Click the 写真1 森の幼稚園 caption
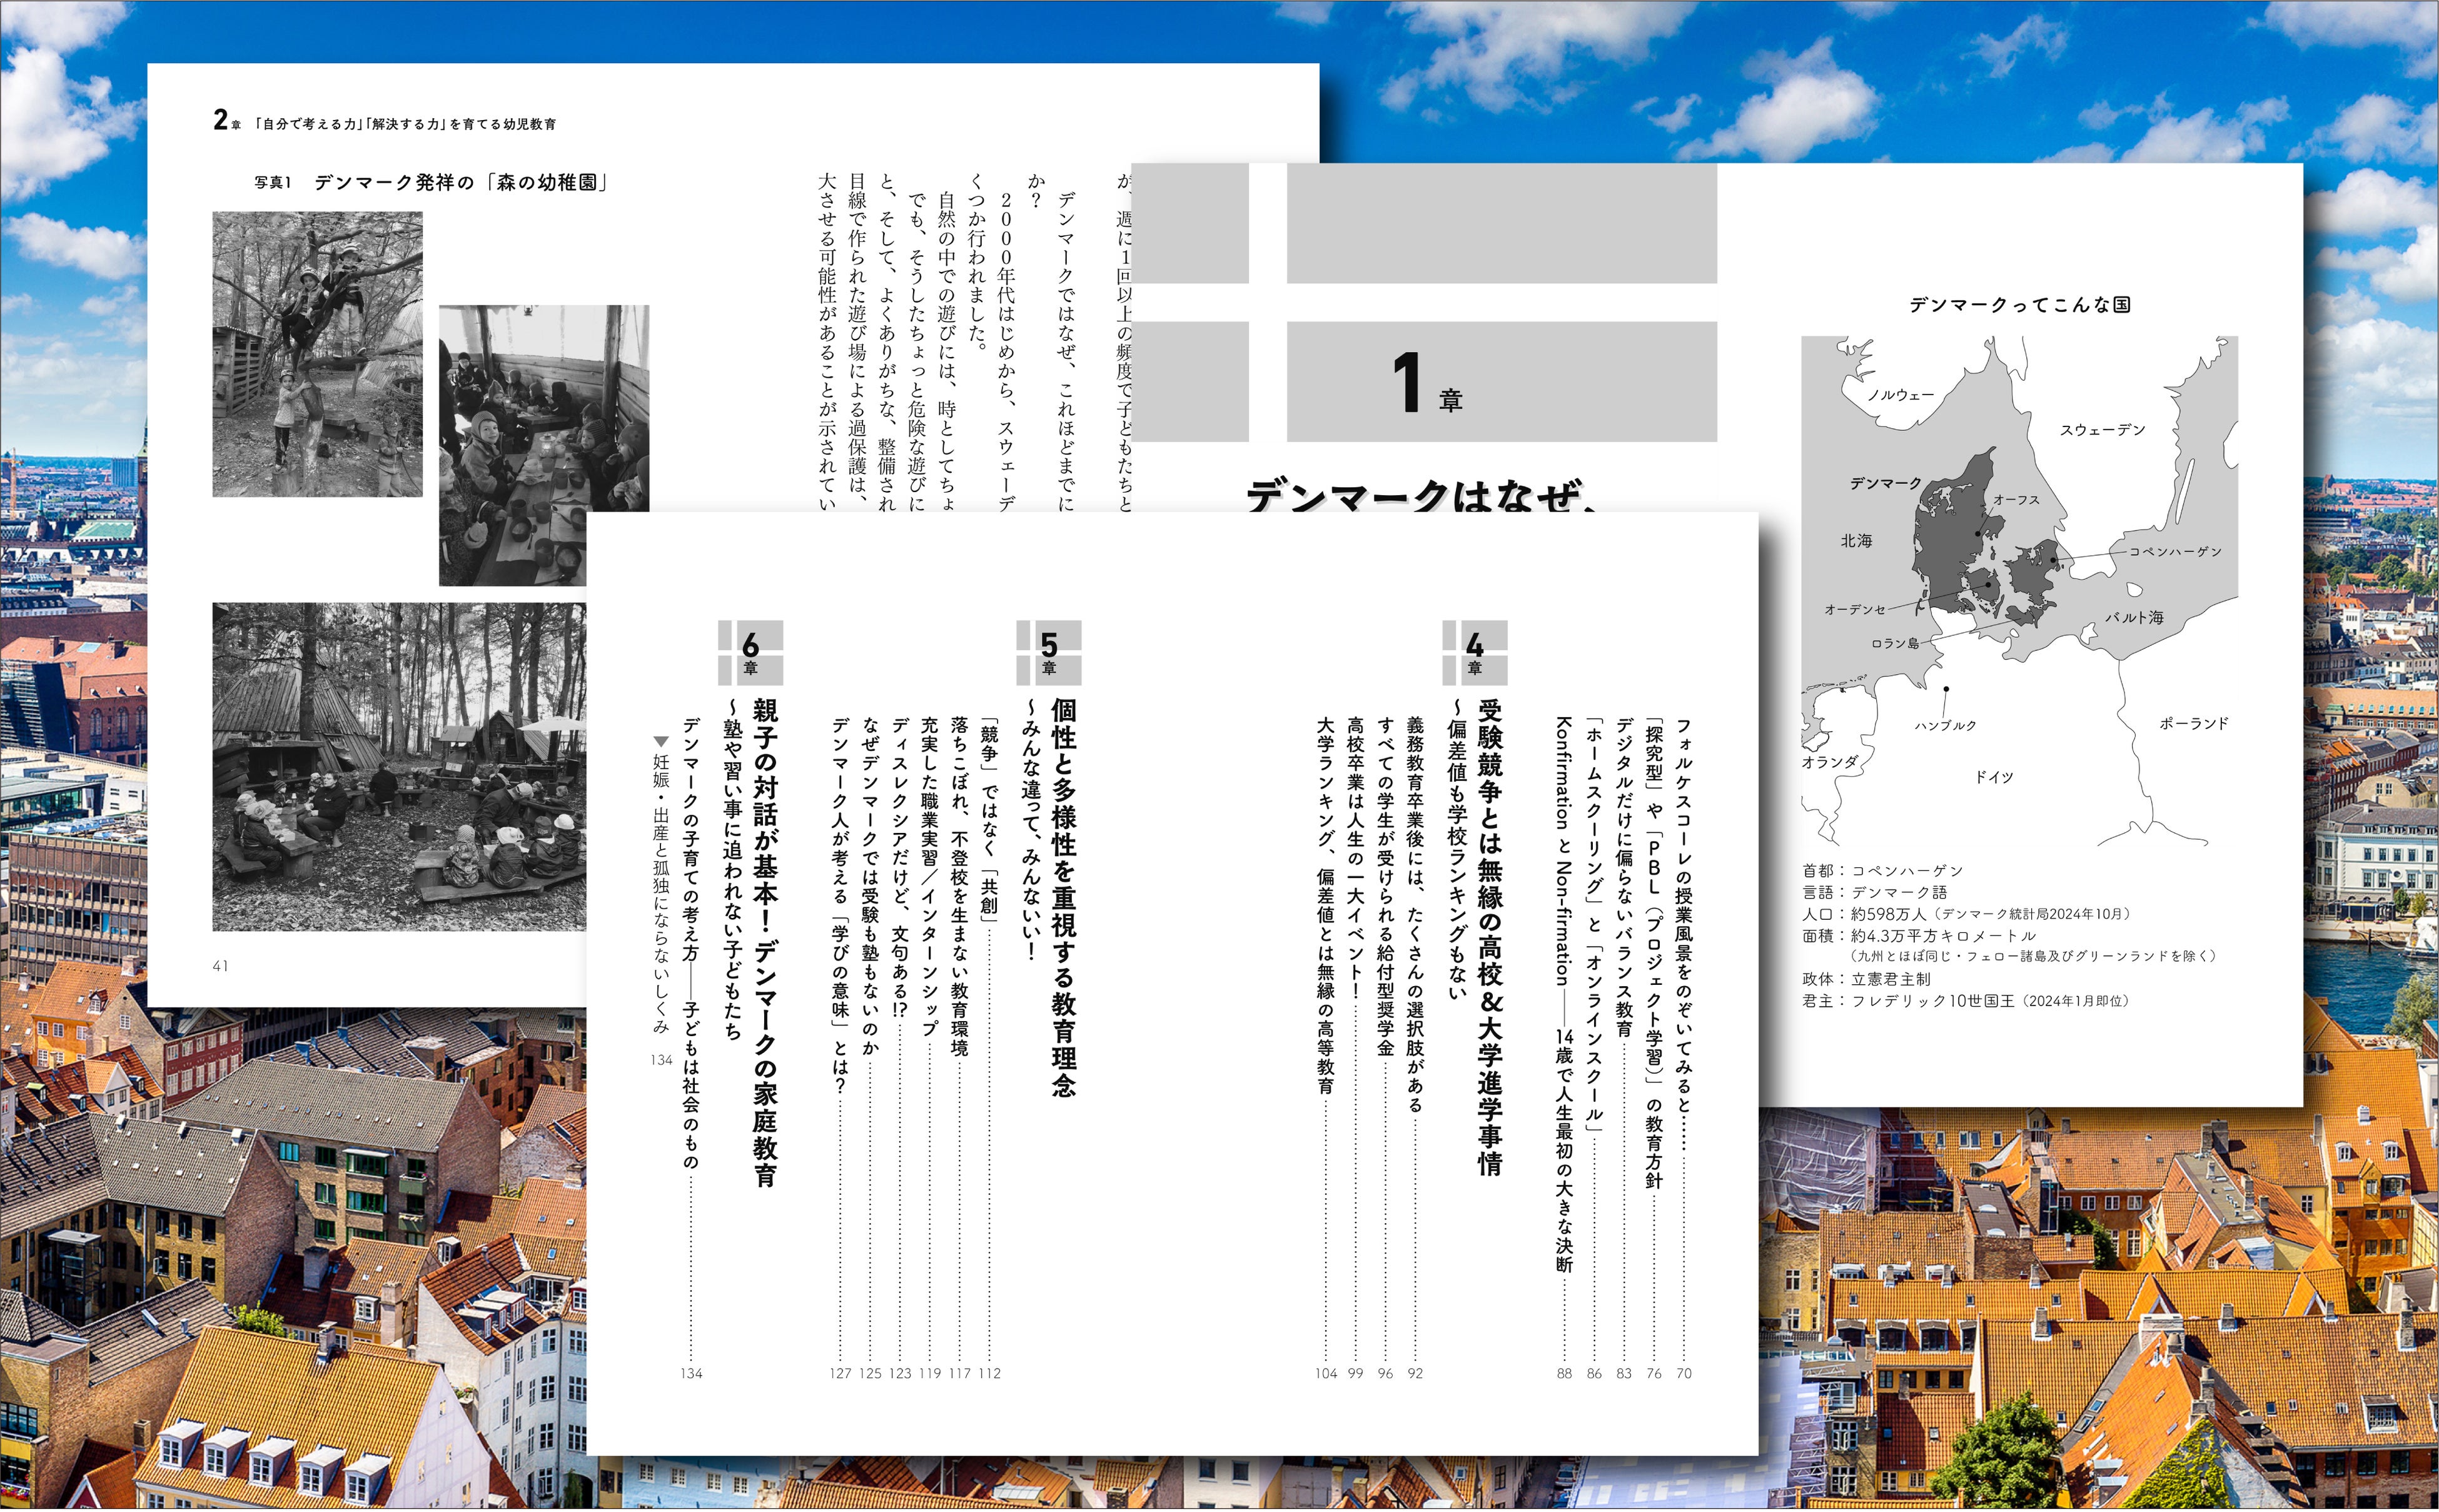 [x=430, y=183]
